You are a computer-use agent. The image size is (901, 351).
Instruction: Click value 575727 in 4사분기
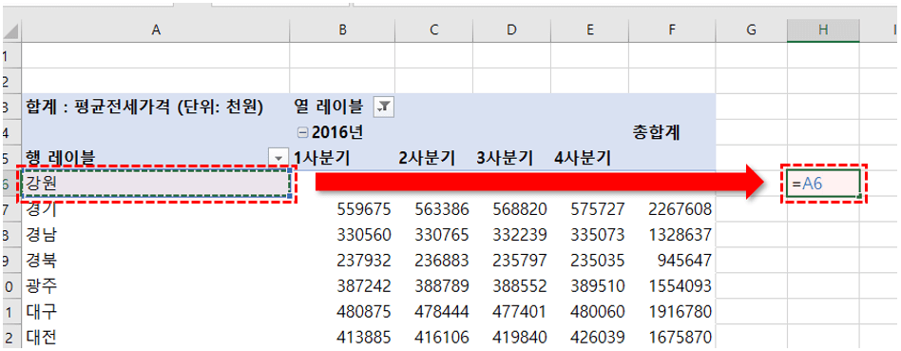[x=597, y=209]
